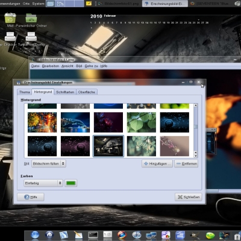Select the Hintergrund tab

point(43,92)
